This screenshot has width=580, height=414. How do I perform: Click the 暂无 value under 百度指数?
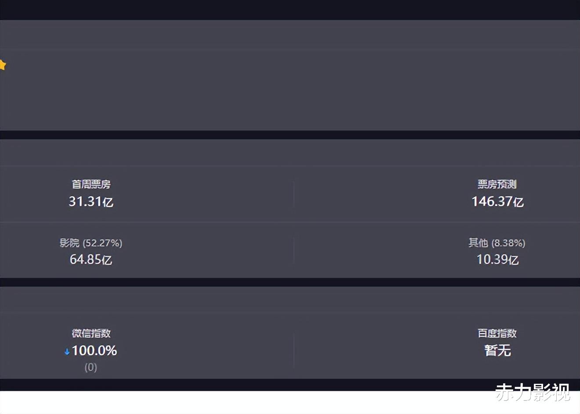[497, 350]
